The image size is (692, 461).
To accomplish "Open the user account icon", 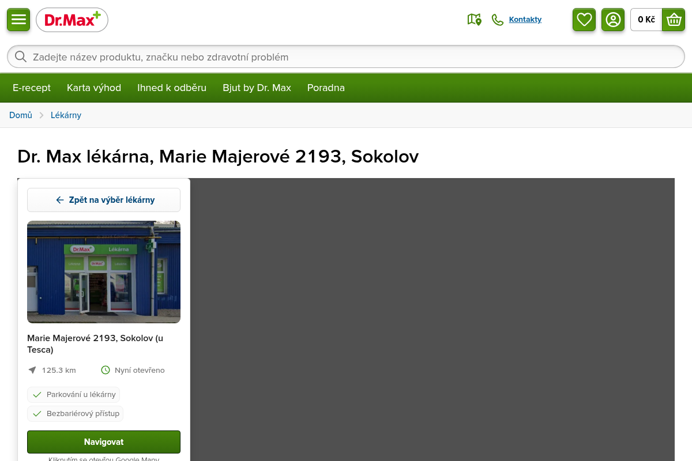I will click(x=613, y=20).
